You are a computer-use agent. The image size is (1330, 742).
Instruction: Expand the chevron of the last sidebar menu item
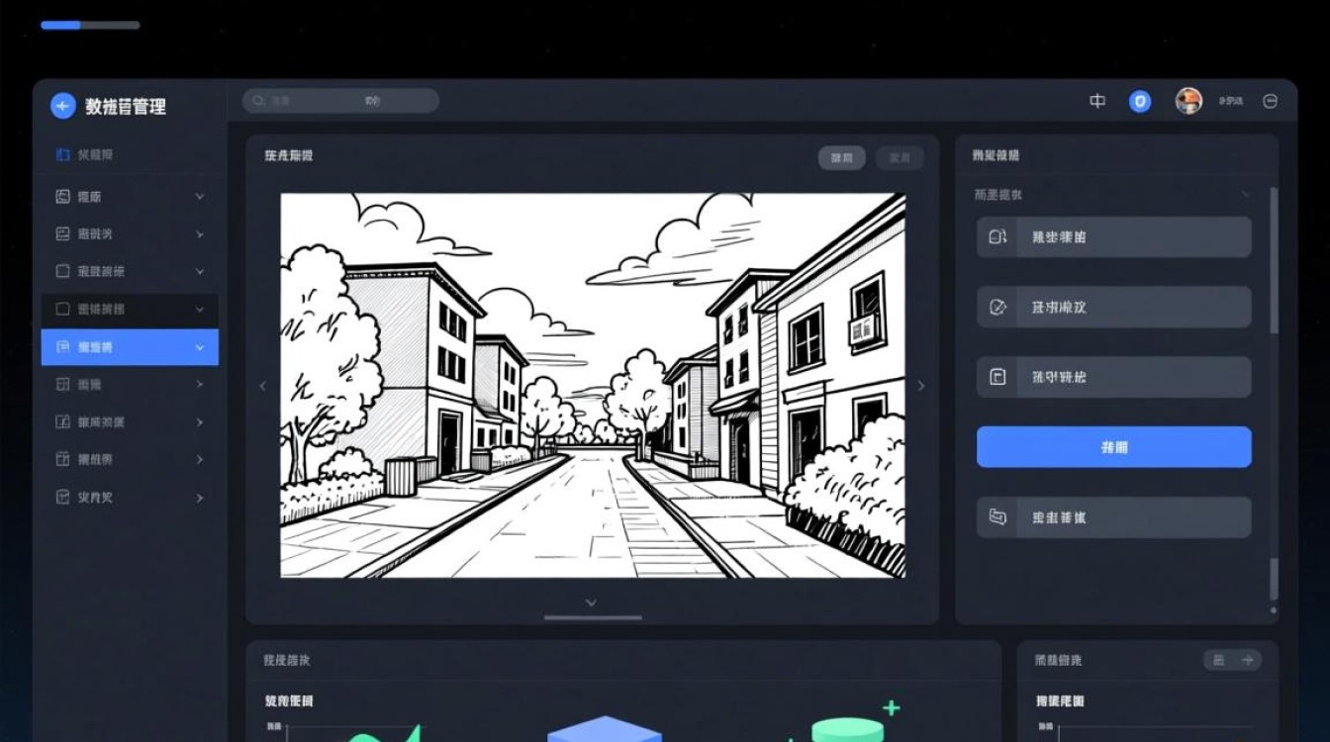[200, 498]
